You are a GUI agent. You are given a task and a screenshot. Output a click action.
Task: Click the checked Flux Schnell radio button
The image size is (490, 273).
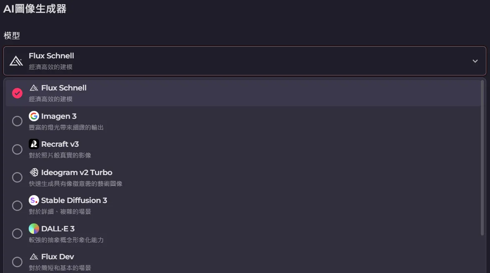pyautogui.click(x=17, y=93)
